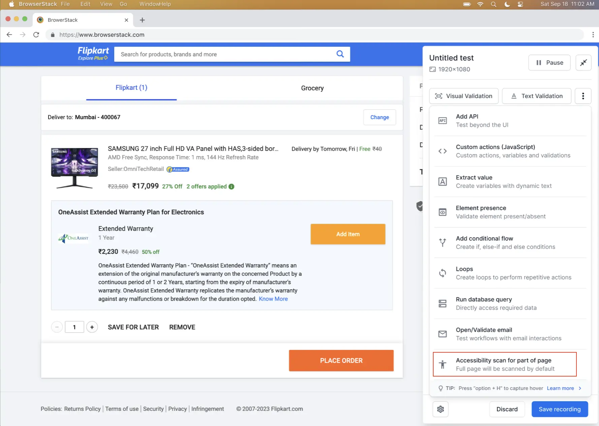The height and width of the screenshot is (426, 599).
Task: Click the Add API option icon
Action: 442,120
